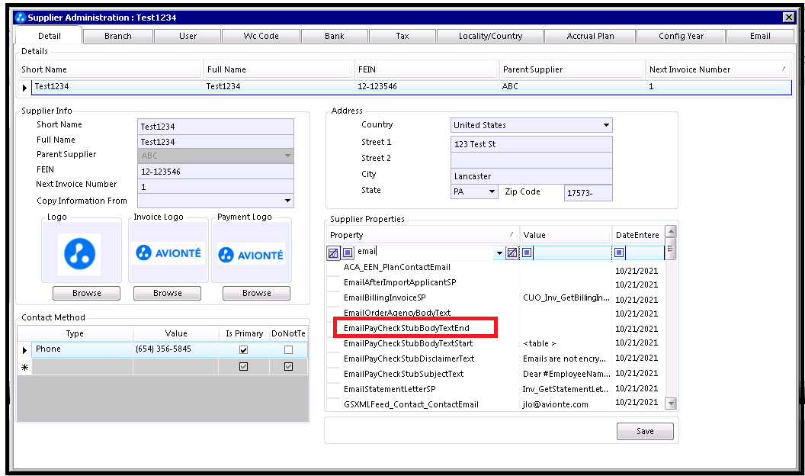805x476 pixels.
Task: Click the app icon in title bar
Action: click(21, 18)
